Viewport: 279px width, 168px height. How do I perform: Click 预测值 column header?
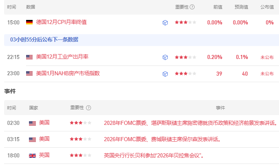click(241, 7)
